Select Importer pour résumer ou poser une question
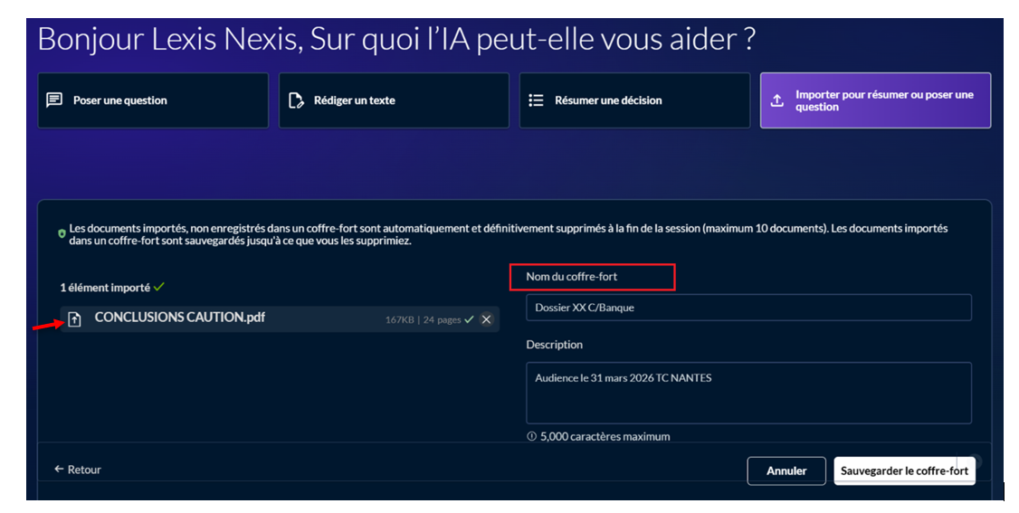Viewport: 1019px width, 513px height. [x=875, y=100]
